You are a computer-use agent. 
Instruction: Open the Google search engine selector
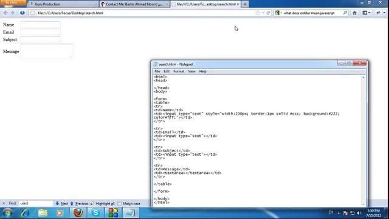(x=278, y=13)
